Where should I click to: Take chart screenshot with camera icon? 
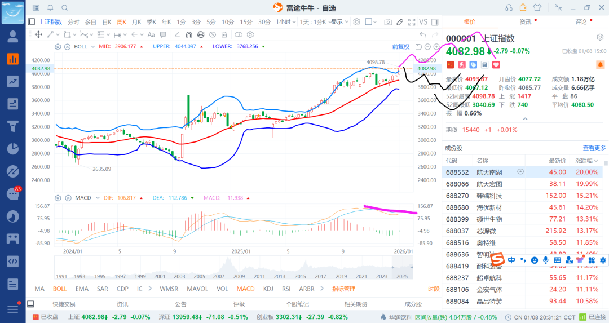[388, 22]
